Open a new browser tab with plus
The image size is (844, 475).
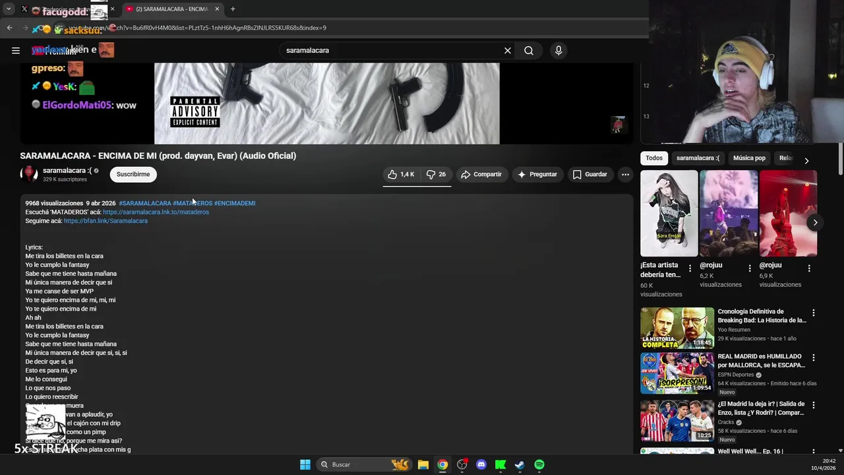(233, 9)
